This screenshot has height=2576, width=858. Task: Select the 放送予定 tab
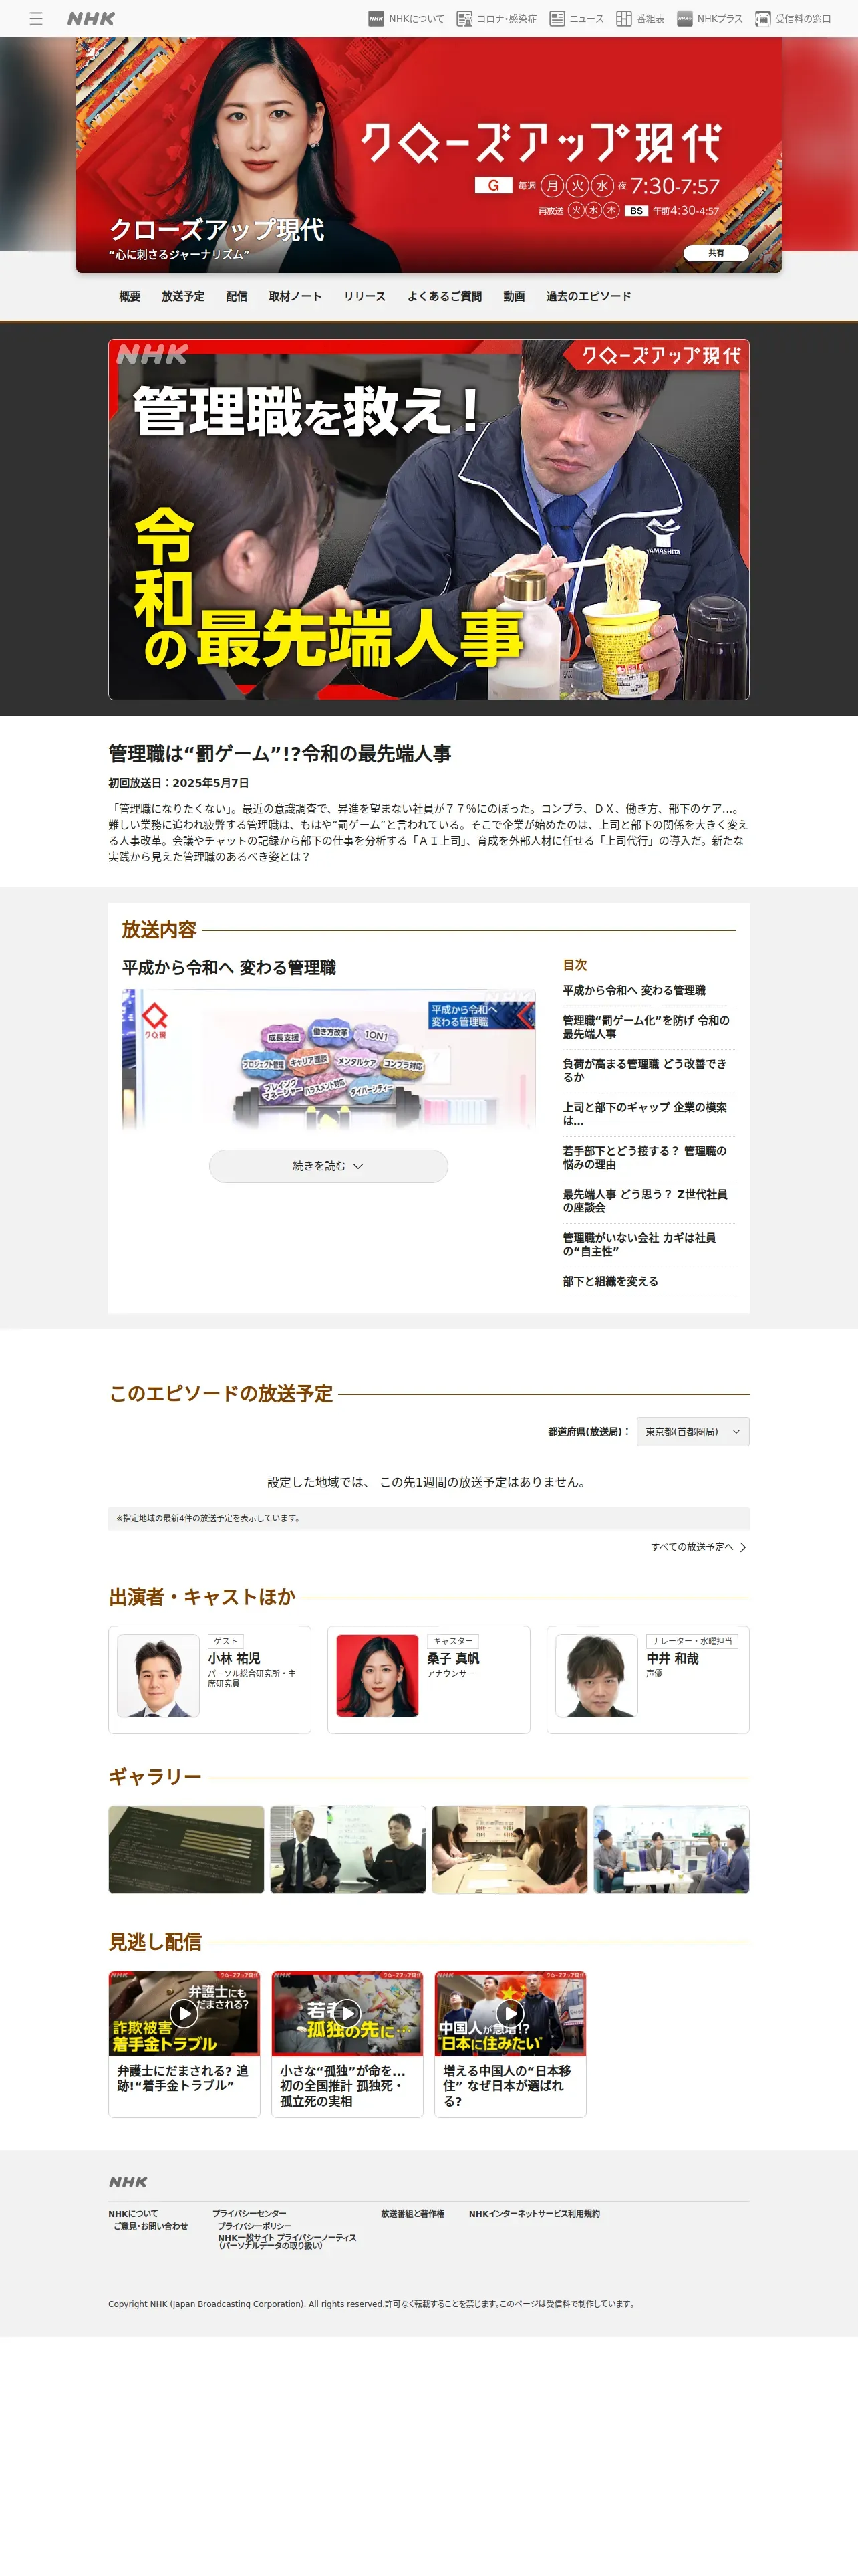(x=183, y=296)
